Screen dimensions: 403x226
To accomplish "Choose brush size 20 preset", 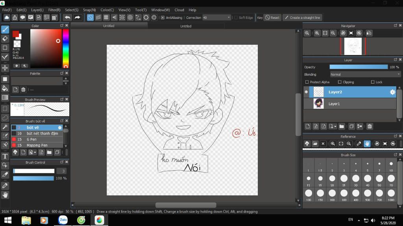I will pos(332,180).
